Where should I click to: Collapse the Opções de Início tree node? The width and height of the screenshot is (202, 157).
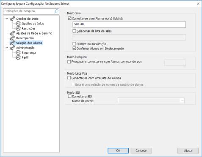click(7, 19)
